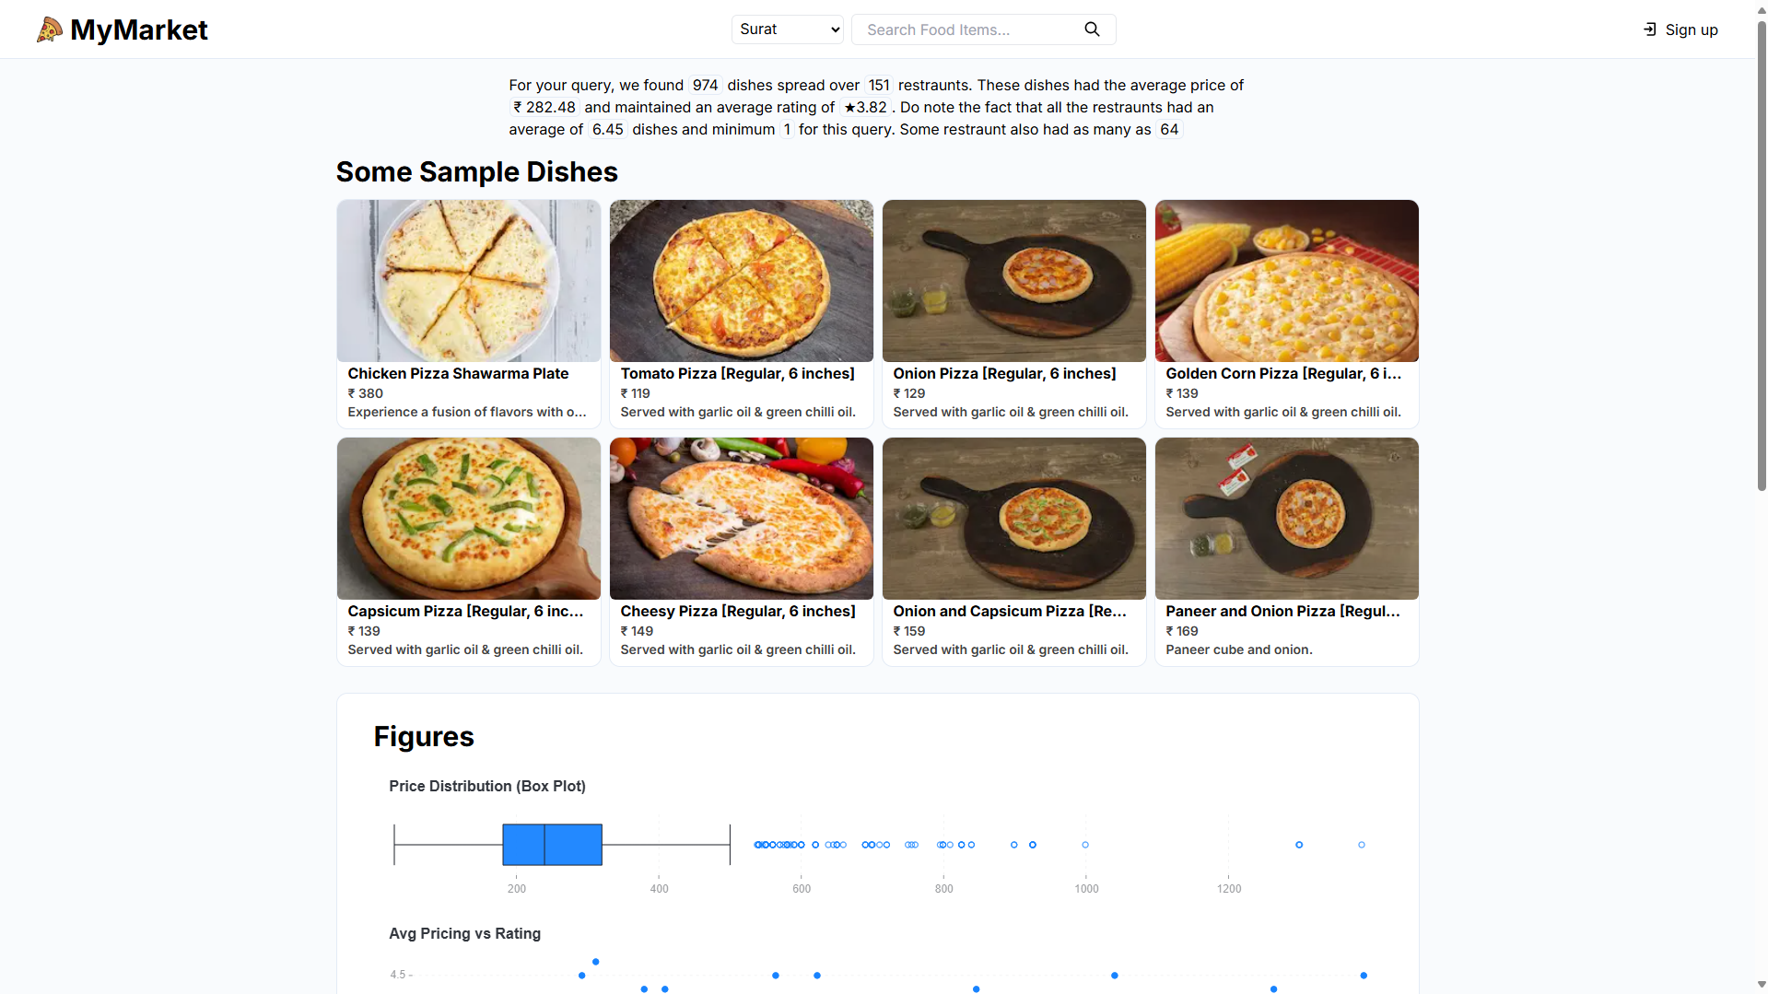Click the scrollbar down arrow
Screen dimensions: 1768x994
[1759, 984]
